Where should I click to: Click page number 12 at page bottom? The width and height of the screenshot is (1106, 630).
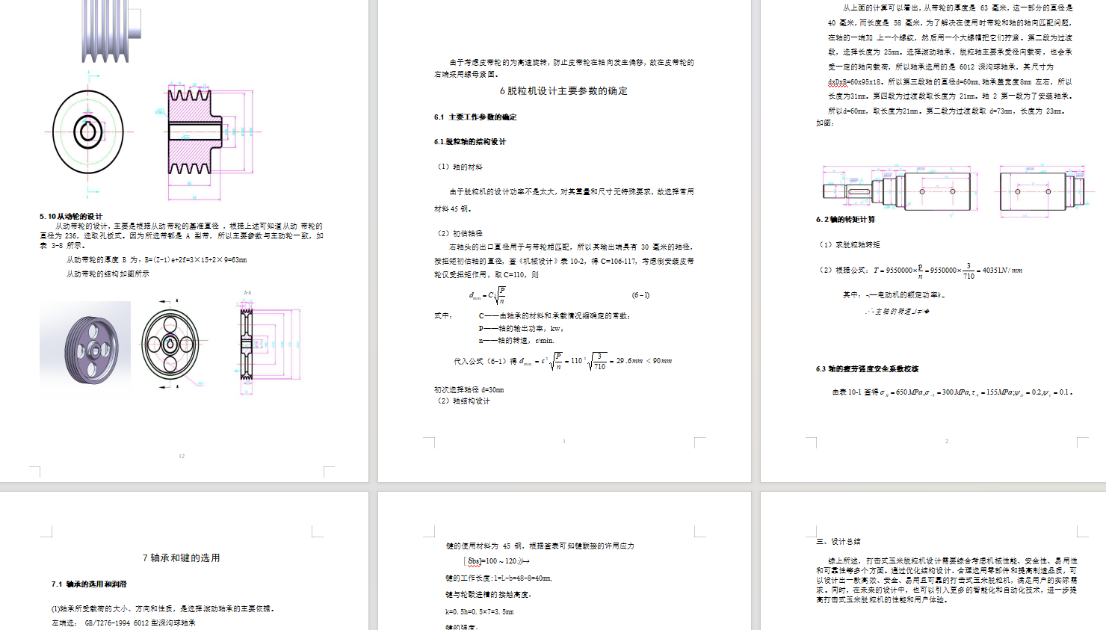pos(182,456)
